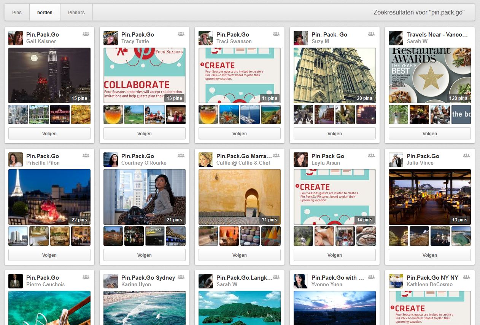Click Volgen under the Marrakech board by Callie
480x325 pixels.
tap(240, 255)
